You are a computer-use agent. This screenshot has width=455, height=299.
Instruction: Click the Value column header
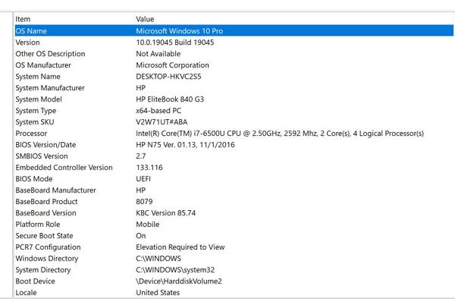point(145,19)
